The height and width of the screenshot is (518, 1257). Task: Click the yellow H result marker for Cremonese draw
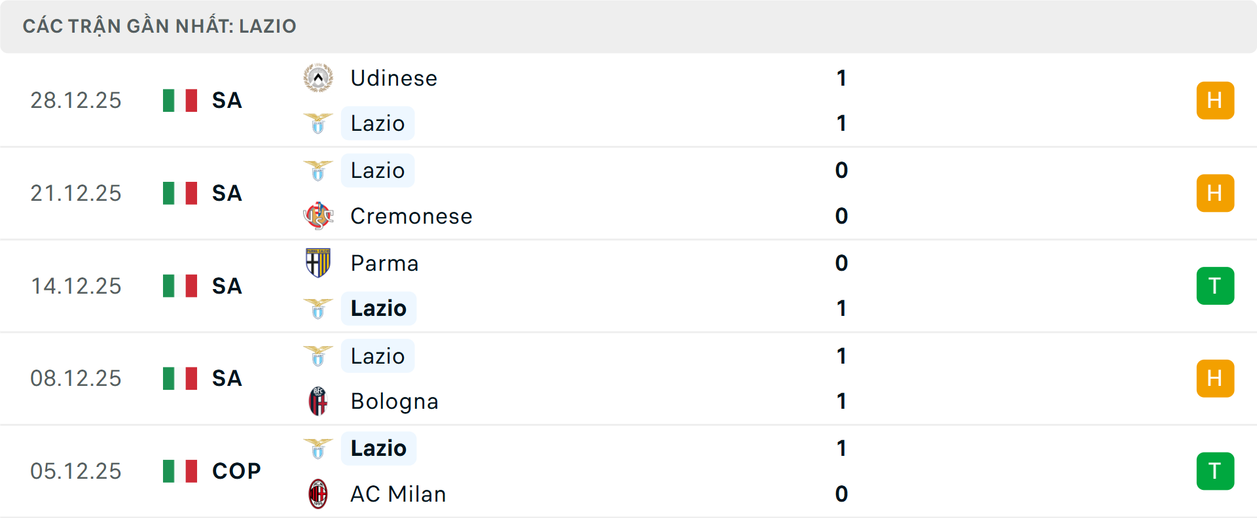(1215, 193)
